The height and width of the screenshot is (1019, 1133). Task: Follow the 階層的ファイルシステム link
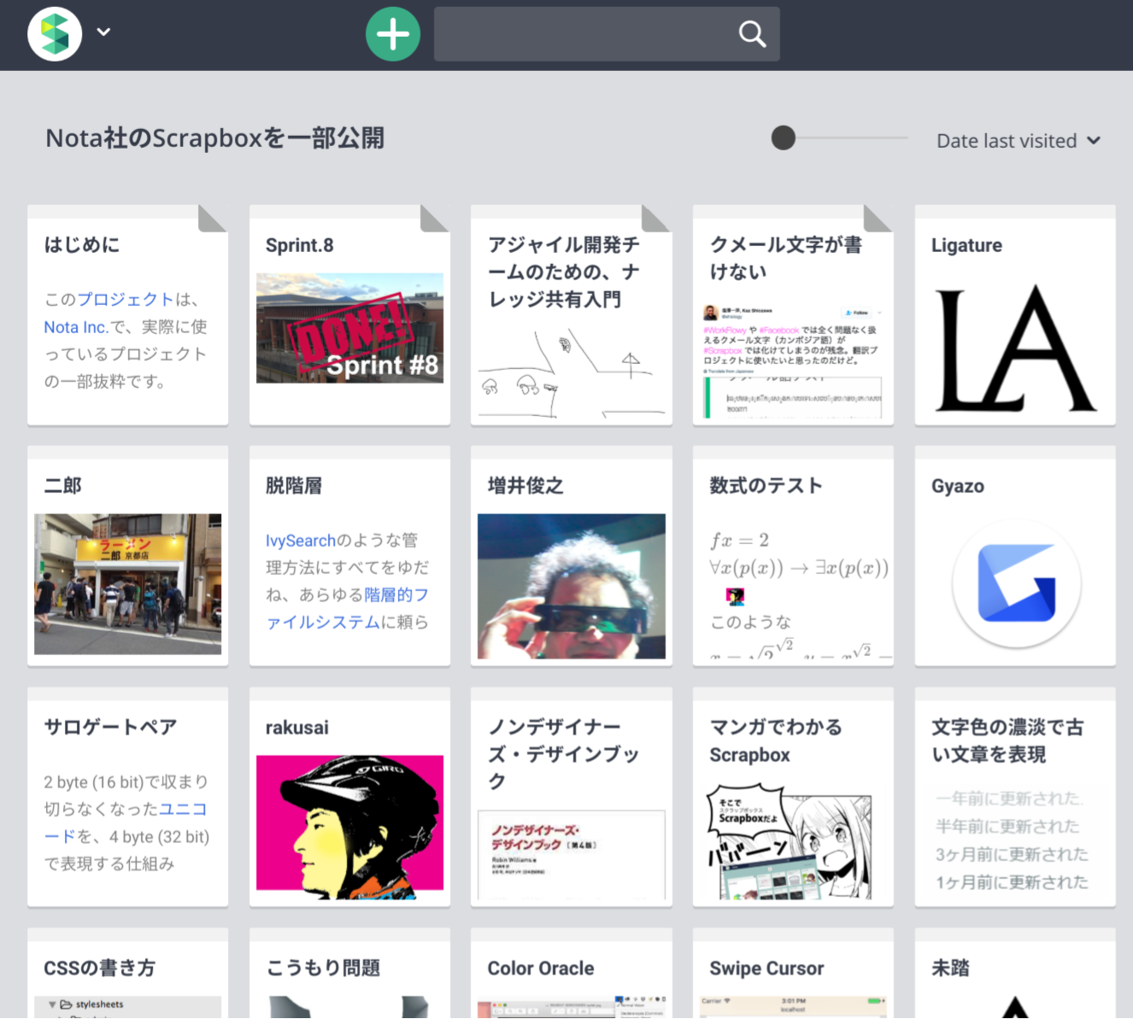coord(348,608)
